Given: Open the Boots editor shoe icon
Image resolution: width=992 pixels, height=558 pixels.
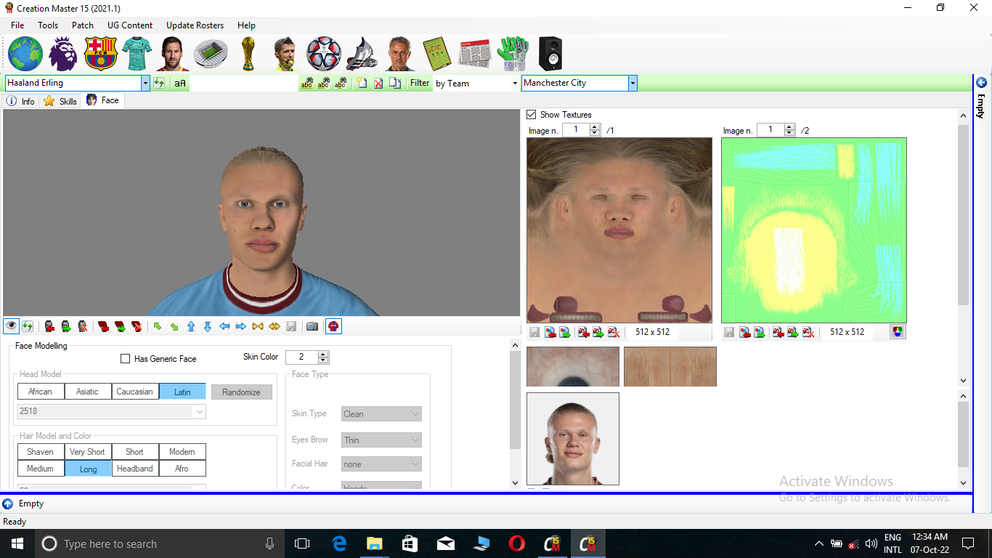Looking at the screenshot, I should point(361,54).
